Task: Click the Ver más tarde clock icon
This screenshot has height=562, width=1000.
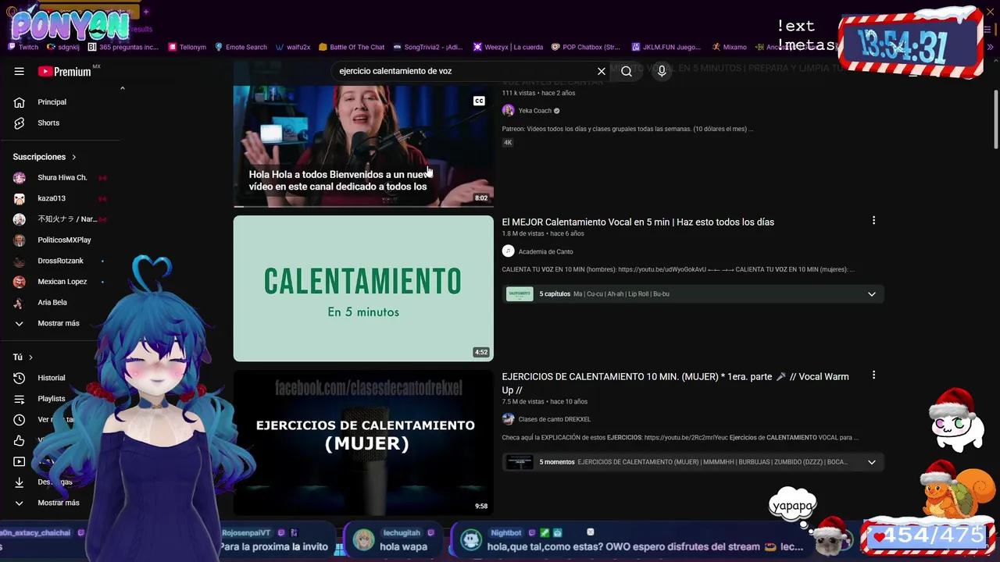Action: point(20,420)
